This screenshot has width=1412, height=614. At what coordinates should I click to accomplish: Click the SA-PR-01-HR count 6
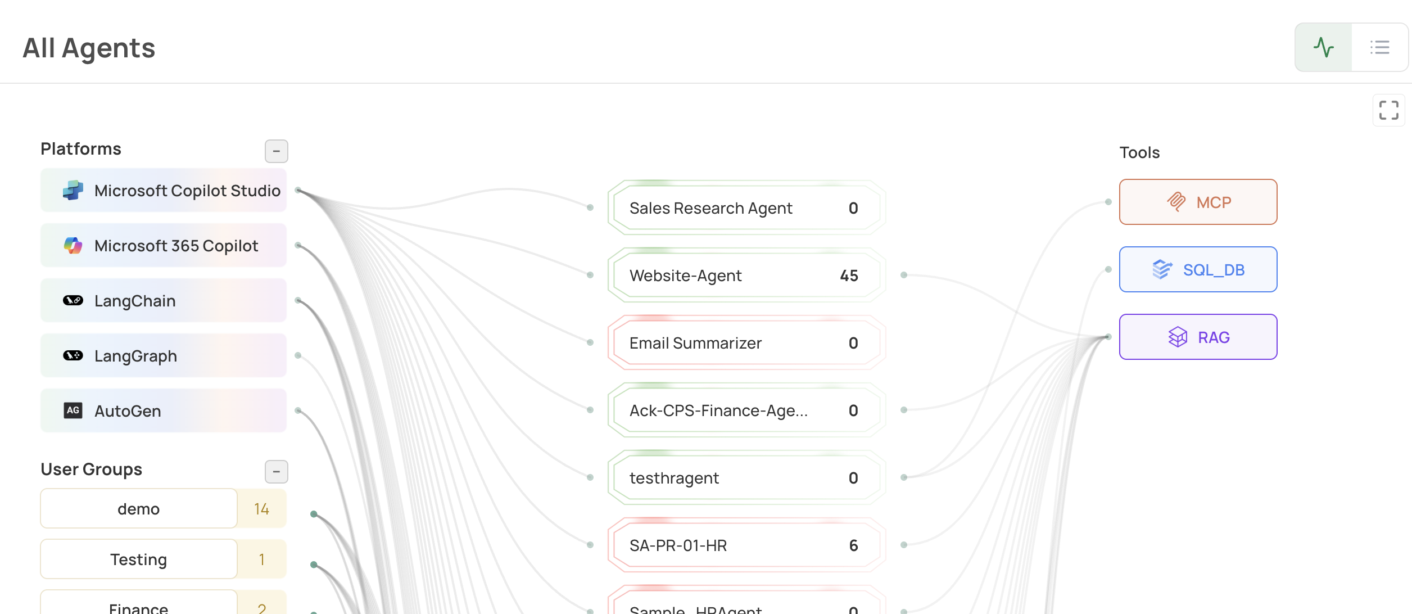tap(854, 545)
